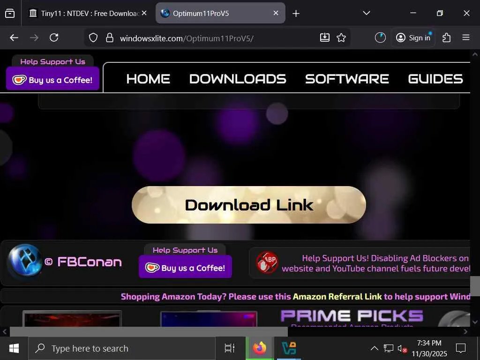Click the vertical scrollbar thumb
480x360 pixels.
[x=475, y=286]
